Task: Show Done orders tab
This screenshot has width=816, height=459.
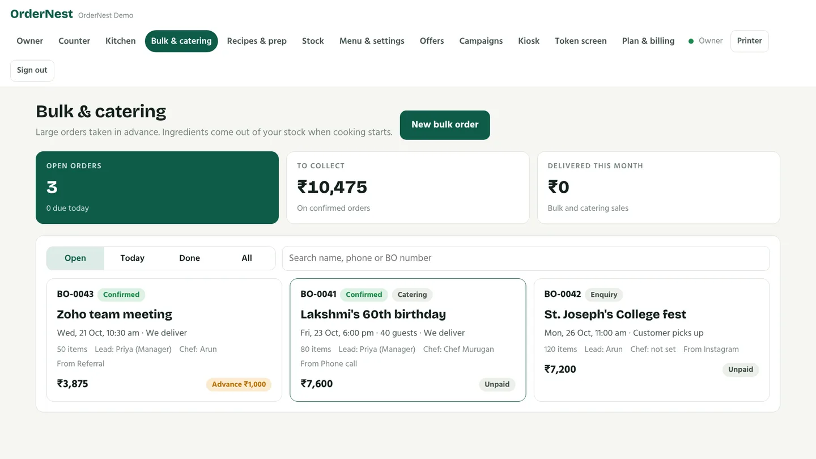Action: click(189, 258)
